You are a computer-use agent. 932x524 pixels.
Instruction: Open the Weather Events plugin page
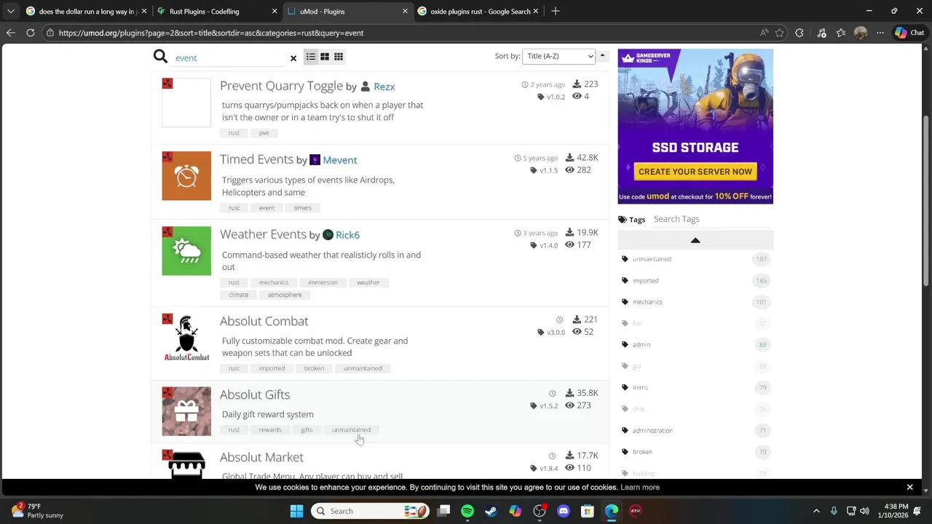click(263, 234)
